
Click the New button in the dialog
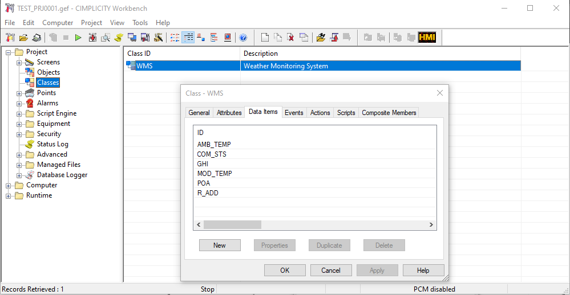(220, 245)
